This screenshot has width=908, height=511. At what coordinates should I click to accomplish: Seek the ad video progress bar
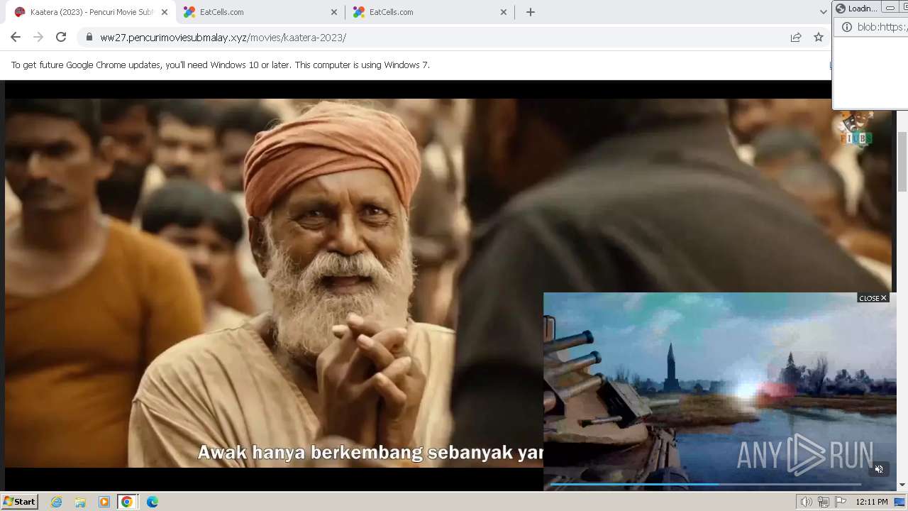click(x=706, y=485)
